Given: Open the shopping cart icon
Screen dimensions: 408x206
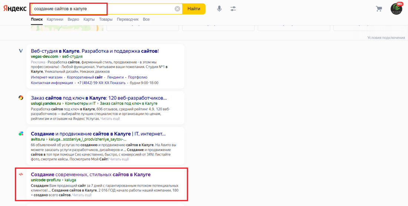Looking at the screenshot, I should (379, 9).
